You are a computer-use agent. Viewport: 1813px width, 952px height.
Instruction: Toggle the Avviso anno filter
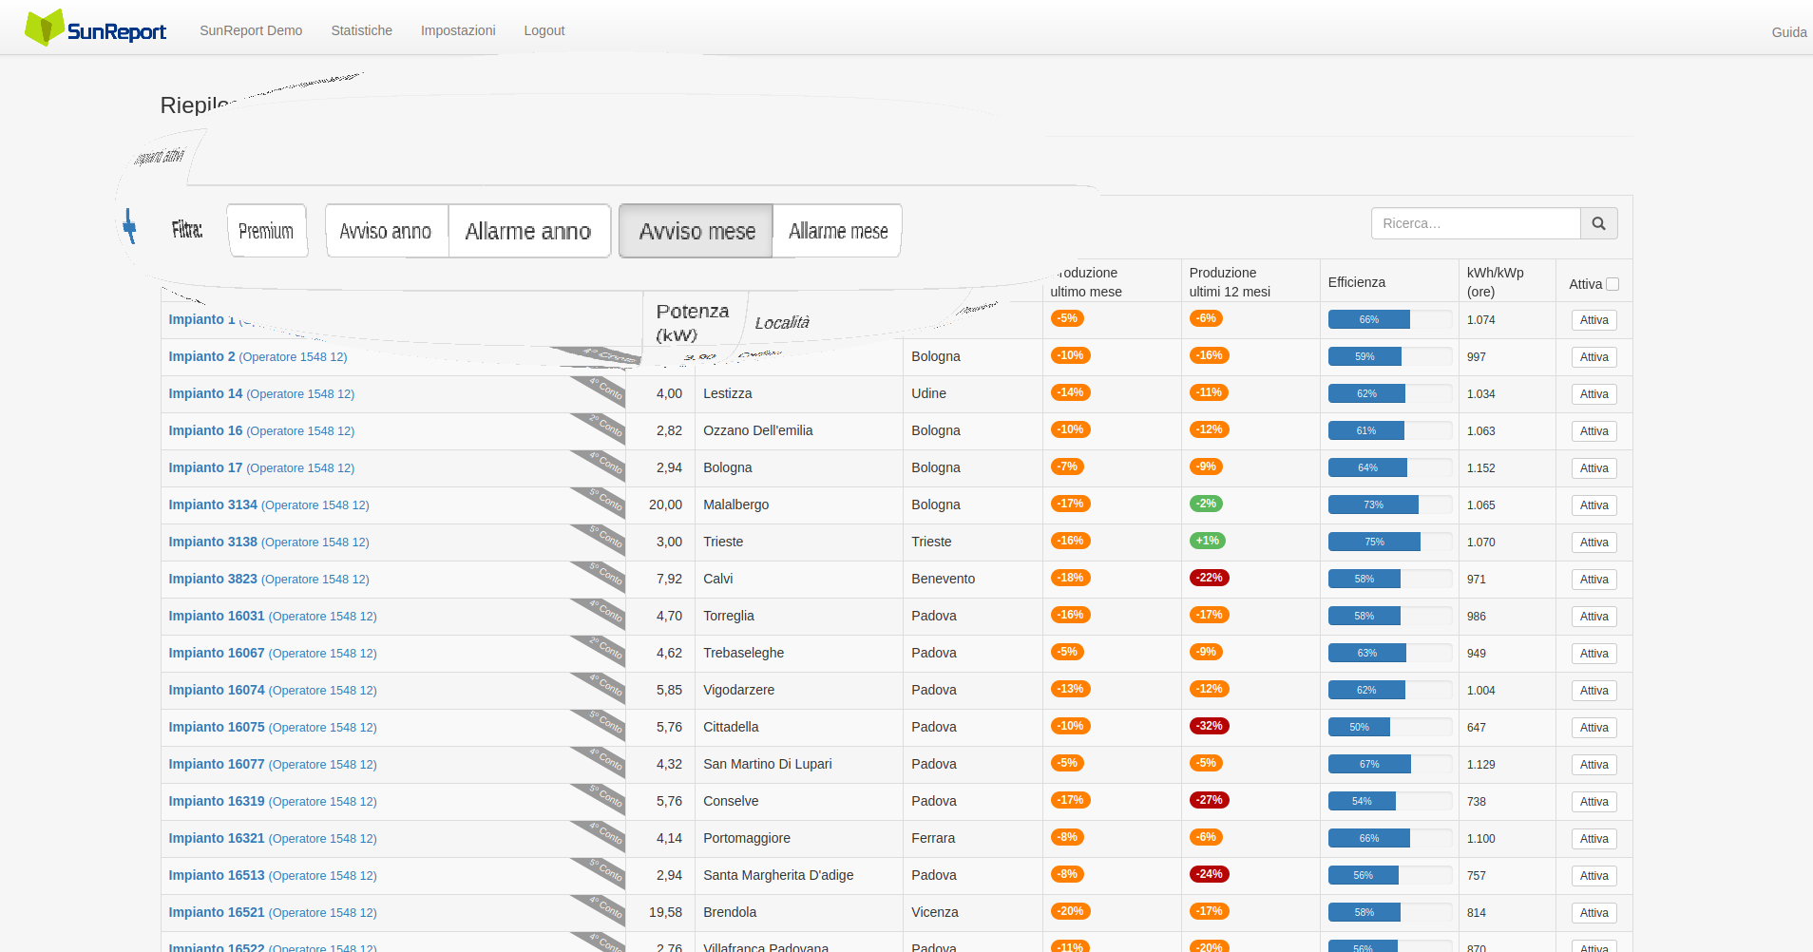387,231
